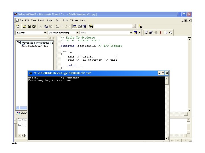Open the Redo history dropdown arrow

tap(69, 26)
